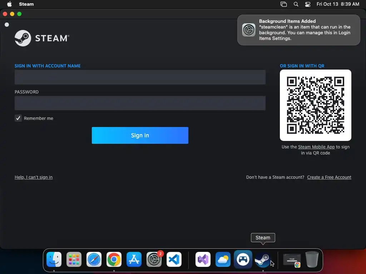Minimize the Steam login window
The width and height of the screenshot is (366, 274).
coord(12,14)
